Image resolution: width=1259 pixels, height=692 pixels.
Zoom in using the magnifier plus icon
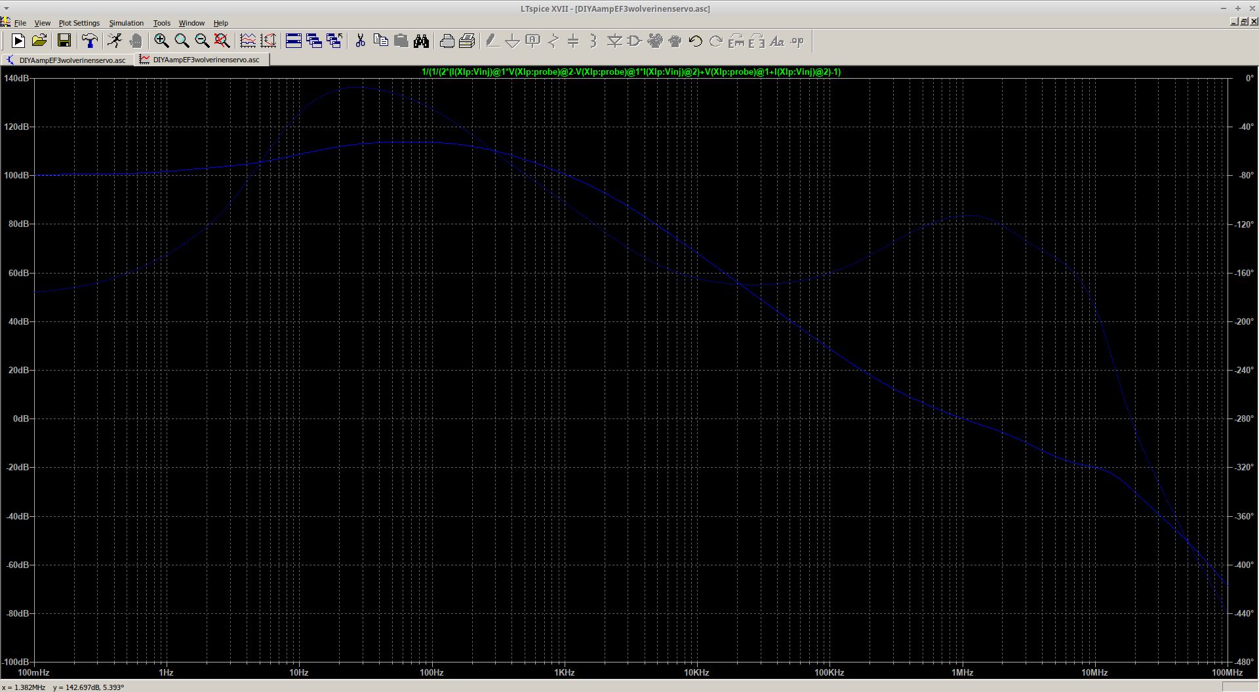(161, 41)
